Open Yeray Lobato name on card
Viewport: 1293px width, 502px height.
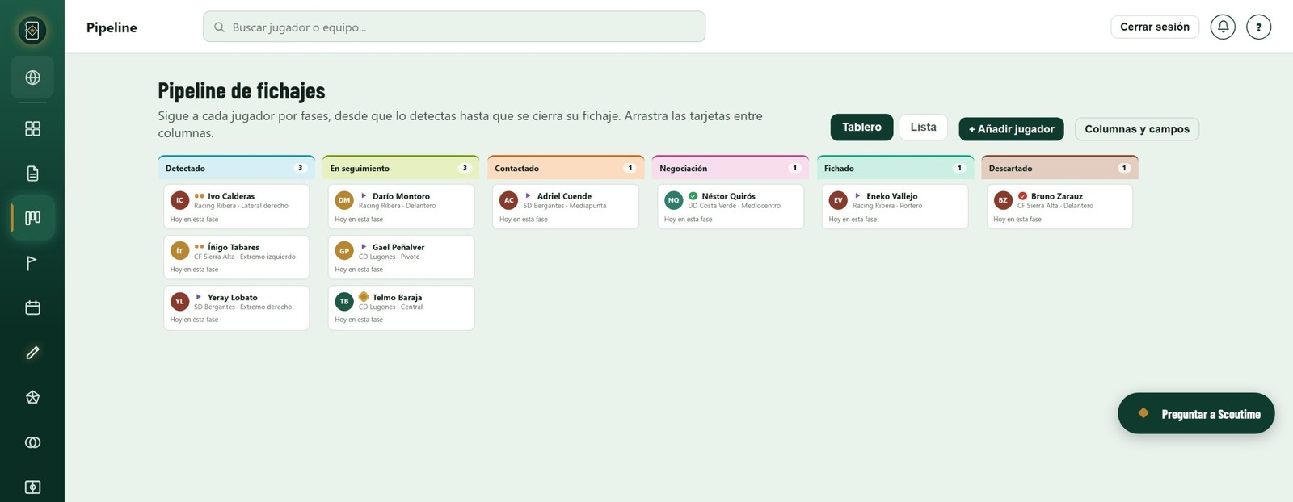(233, 297)
